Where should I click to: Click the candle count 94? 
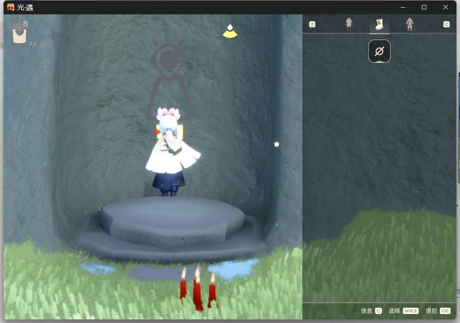tap(32, 44)
